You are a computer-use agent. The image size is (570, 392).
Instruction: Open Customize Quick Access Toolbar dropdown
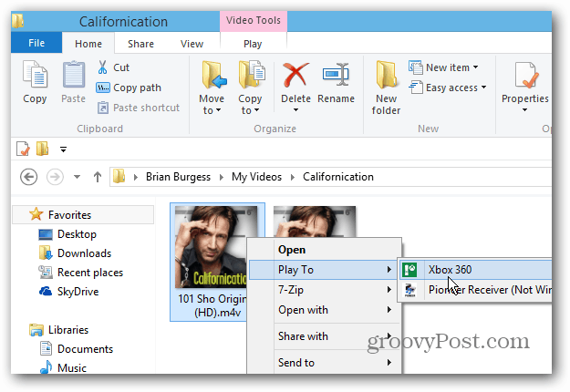pos(63,150)
